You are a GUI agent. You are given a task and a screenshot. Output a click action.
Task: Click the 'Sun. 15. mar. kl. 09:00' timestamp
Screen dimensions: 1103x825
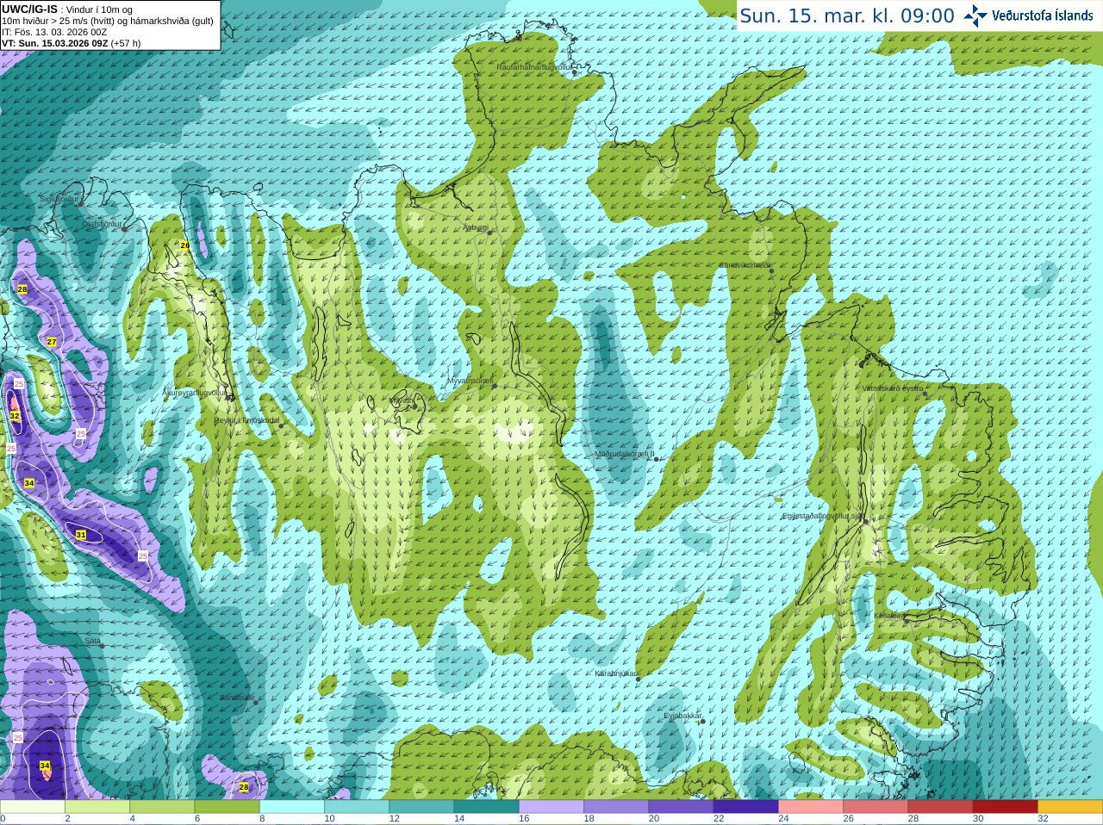point(847,16)
